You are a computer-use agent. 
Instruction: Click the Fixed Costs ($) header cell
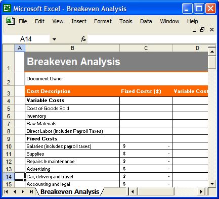click(146, 91)
